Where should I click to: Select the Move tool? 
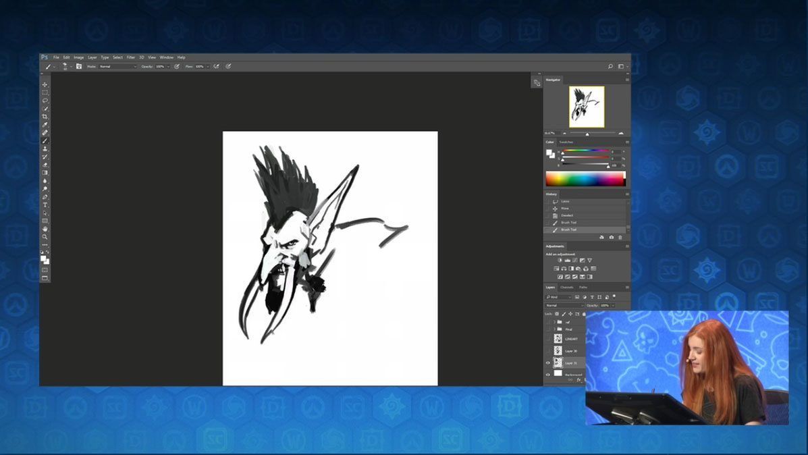click(x=45, y=84)
